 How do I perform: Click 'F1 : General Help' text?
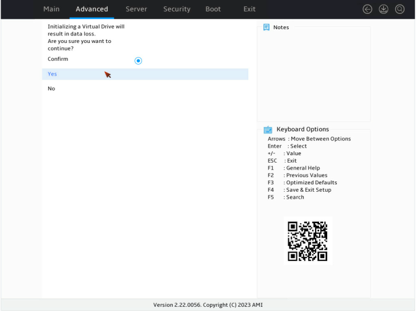pyautogui.click(x=294, y=168)
